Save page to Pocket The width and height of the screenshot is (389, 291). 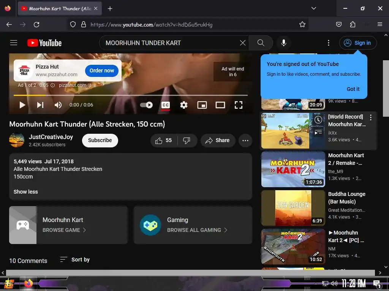click(x=338, y=24)
